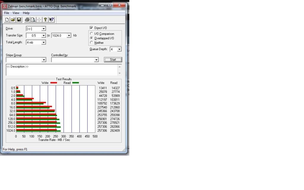The image size is (304, 190).
Task: Open the File menu
Action: tap(7, 13)
